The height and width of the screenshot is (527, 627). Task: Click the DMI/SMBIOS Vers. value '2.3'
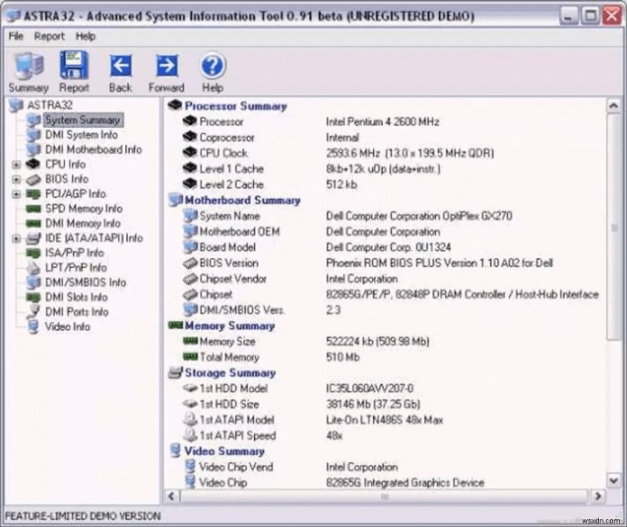pos(334,310)
